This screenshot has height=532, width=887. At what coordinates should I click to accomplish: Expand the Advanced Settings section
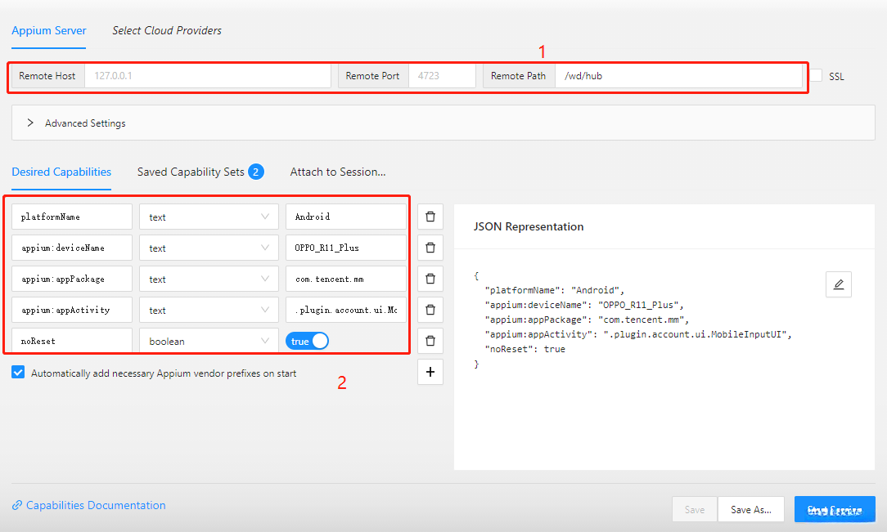[31, 123]
